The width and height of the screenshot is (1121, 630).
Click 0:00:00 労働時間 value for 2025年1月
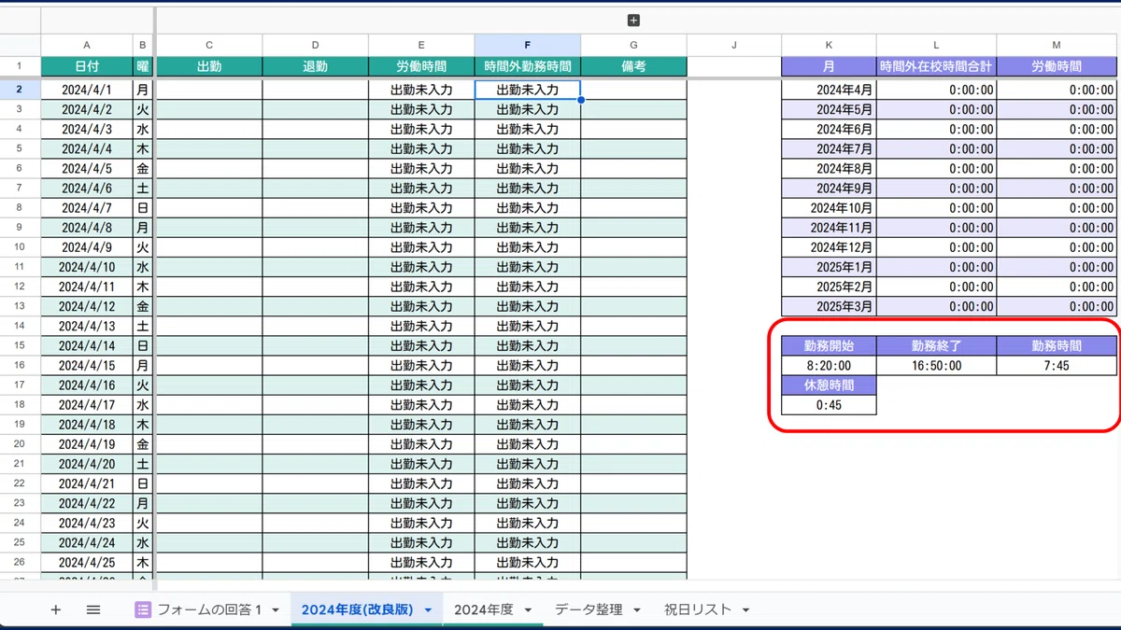tap(1057, 267)
